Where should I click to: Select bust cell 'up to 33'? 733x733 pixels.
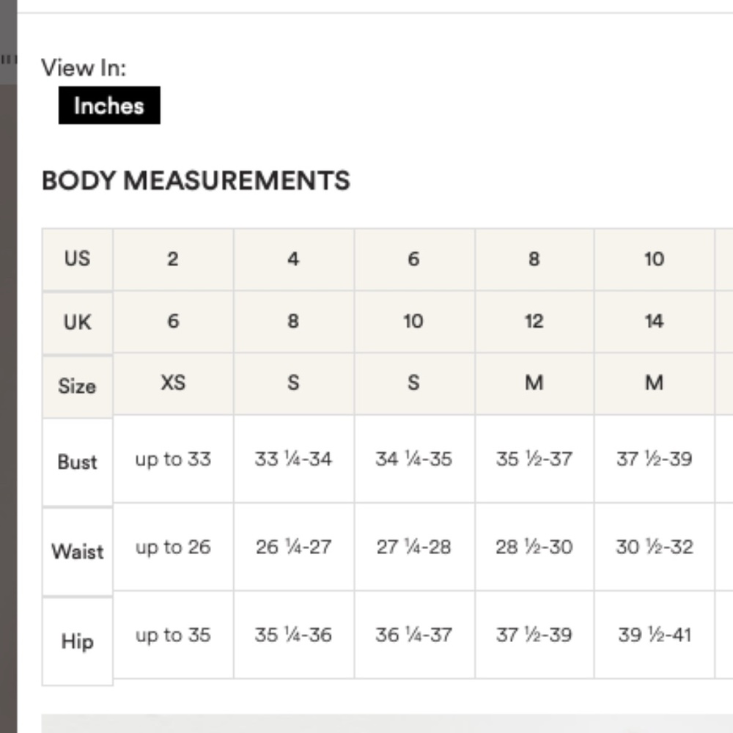pos(173,459)
